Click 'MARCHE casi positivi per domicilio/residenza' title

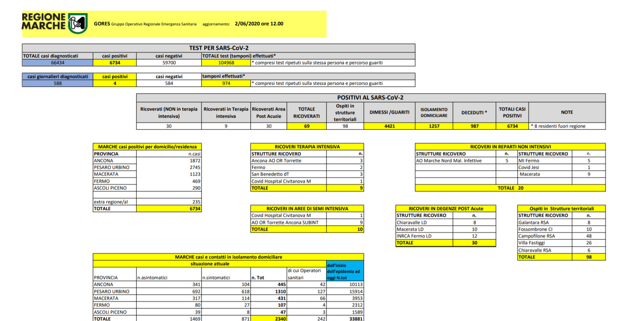tap(147, 147)
